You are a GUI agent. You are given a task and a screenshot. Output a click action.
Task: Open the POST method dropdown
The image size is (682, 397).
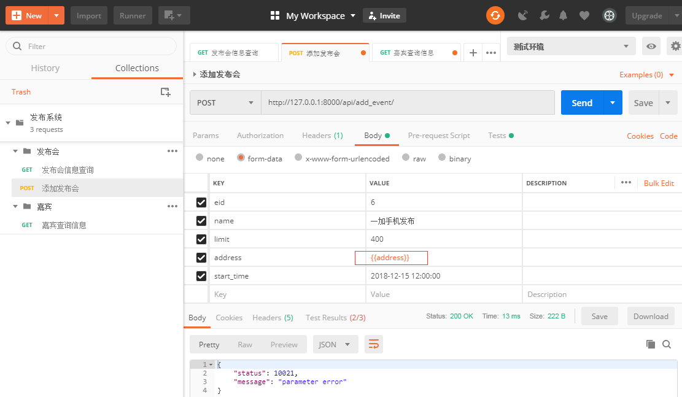(225, 102)
